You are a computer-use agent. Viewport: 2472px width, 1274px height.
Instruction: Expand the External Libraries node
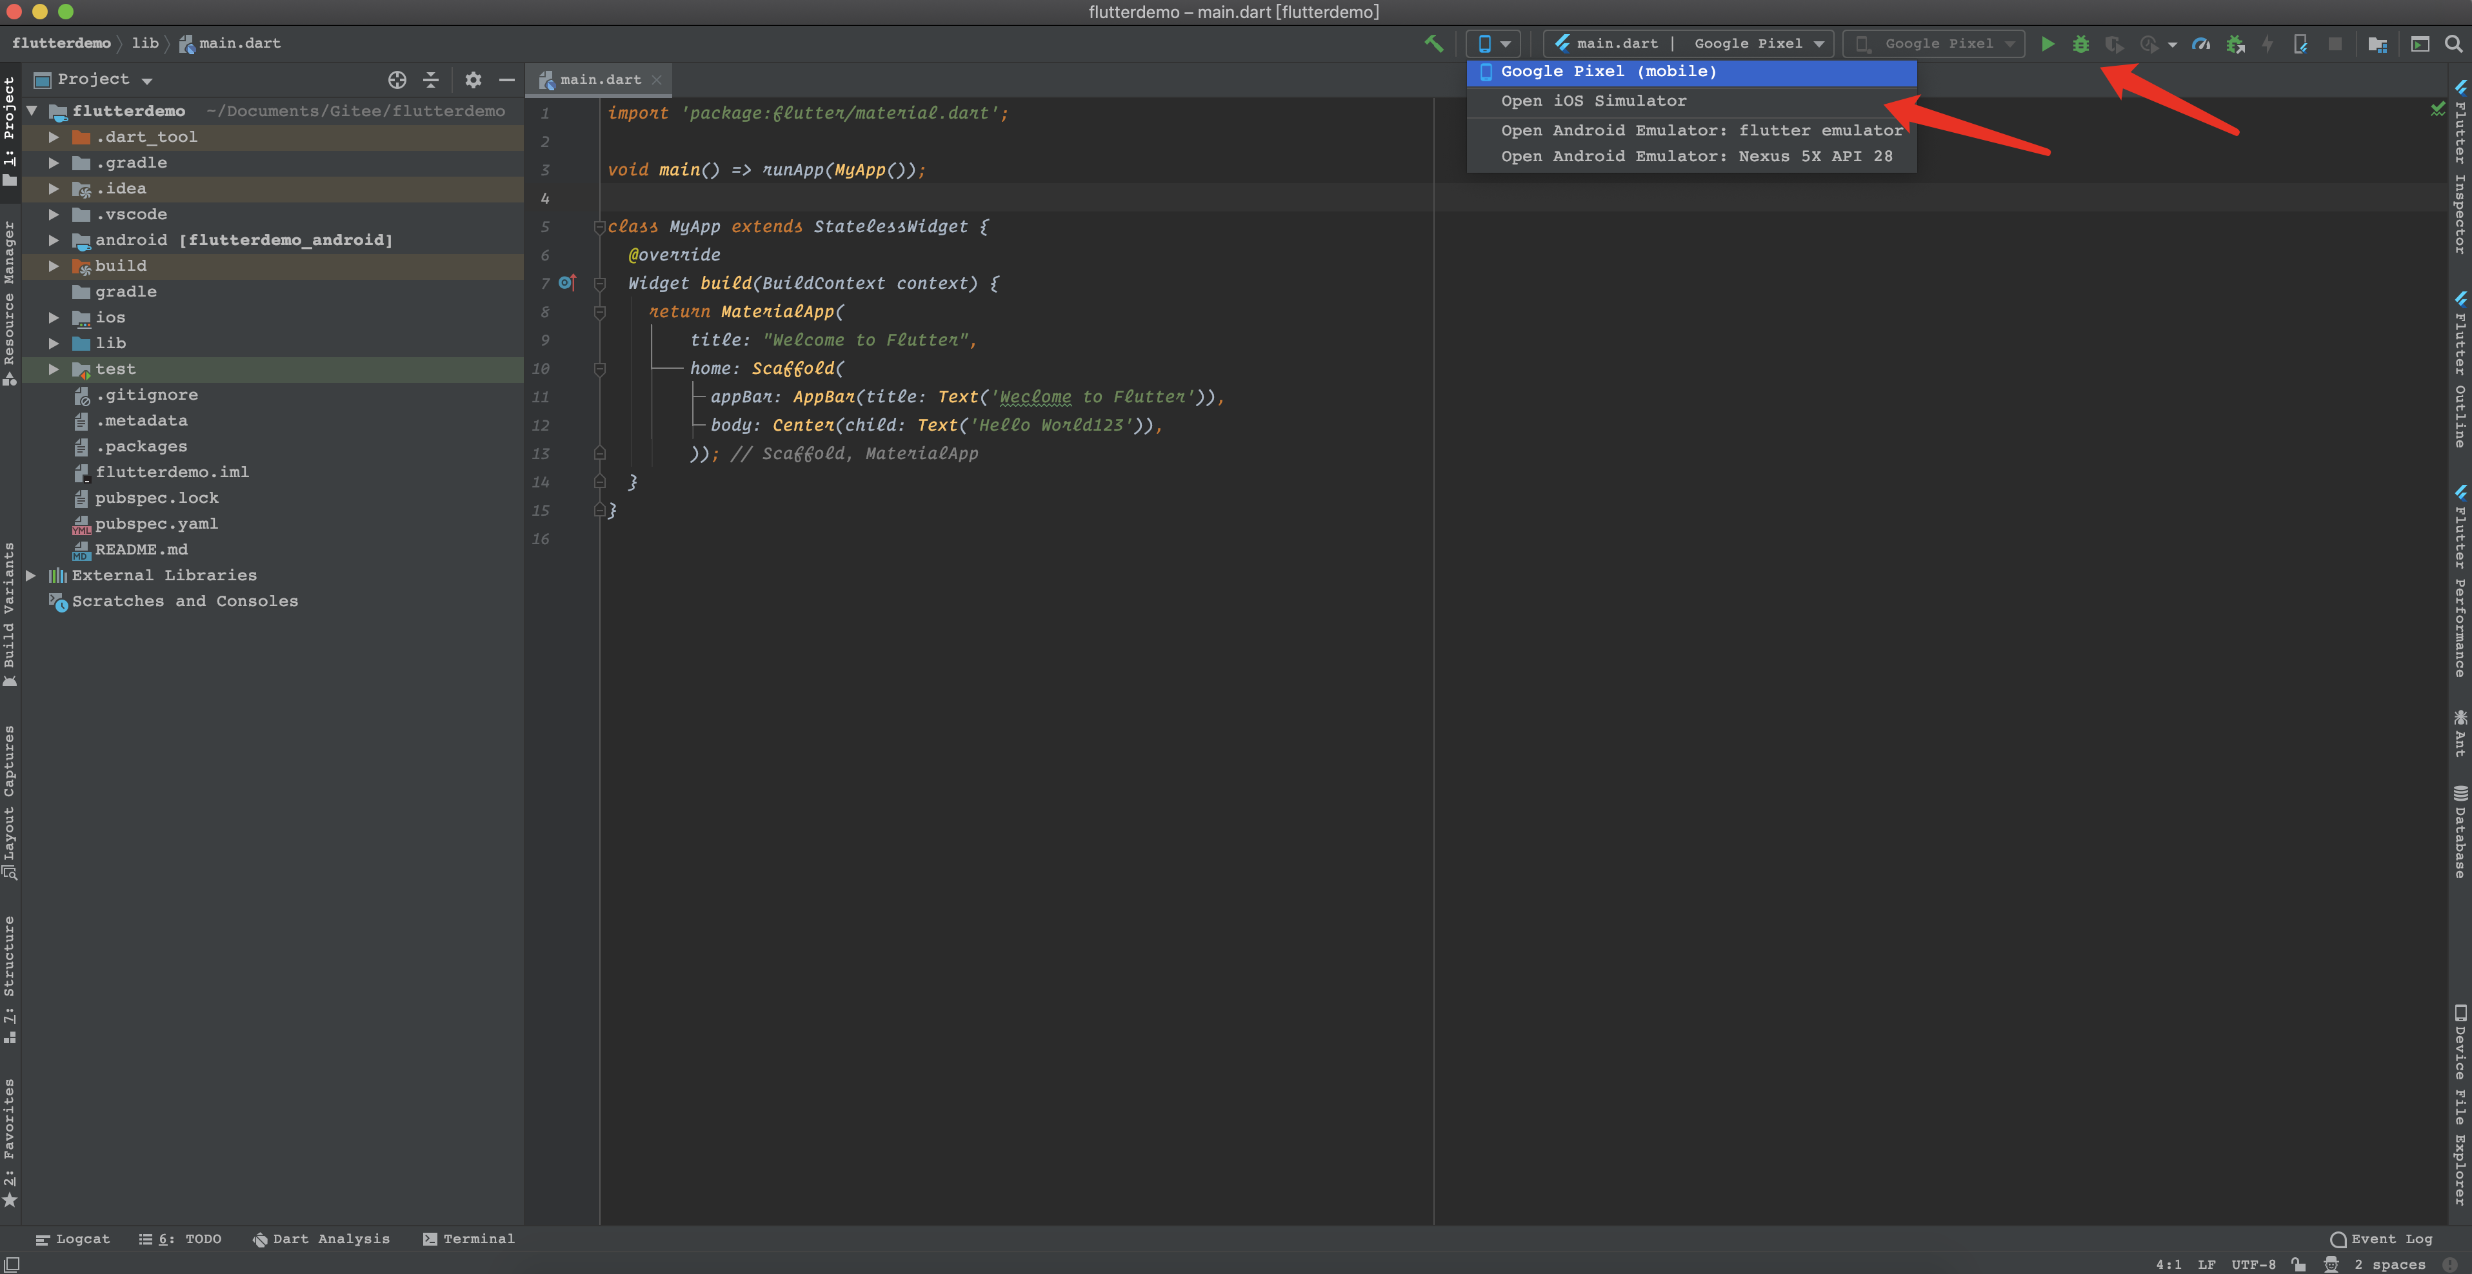(31, 576)
